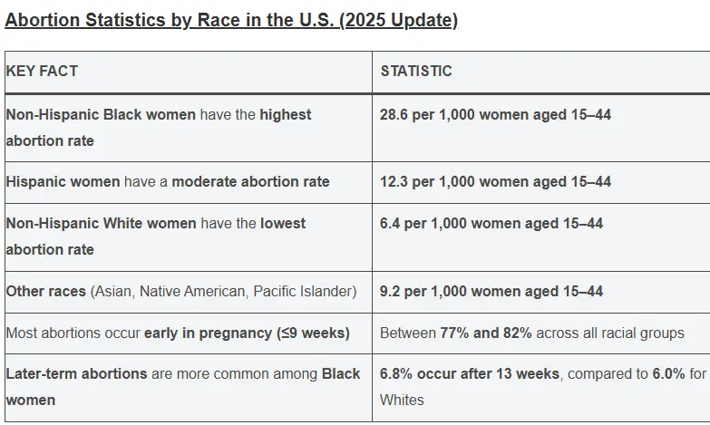The width and height of the screenshot is (710, 425).
Task: Click the bold 'Other races' text
Action: pyautogui.click(x=45, y=291)
